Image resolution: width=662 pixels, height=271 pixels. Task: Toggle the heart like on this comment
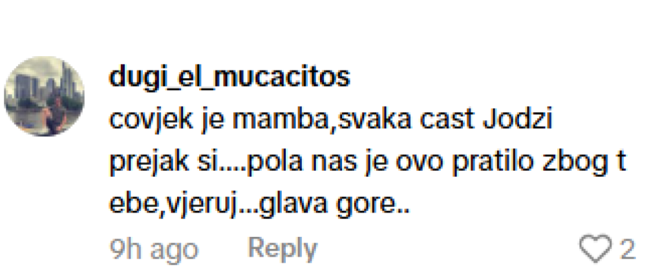595,248
